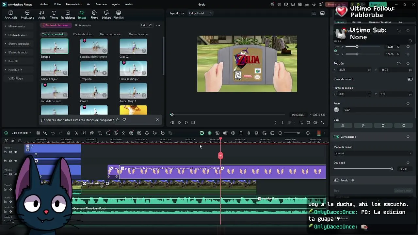This screenshot has width=418, height=235.
Task: Zoom out the timeline with minus icon
Action: (280, 133)
